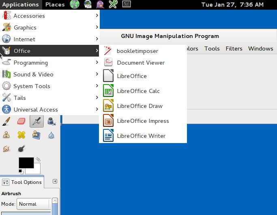Expand the Universal Access submenu

49,110
